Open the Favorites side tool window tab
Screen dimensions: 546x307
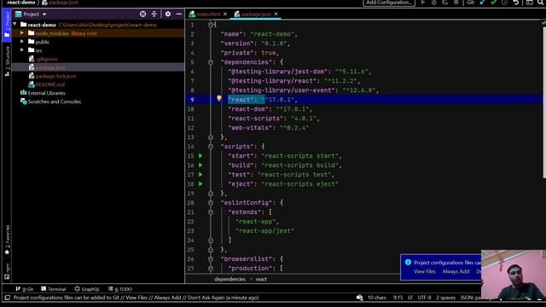pyautogui.click(x=7, y=240)
